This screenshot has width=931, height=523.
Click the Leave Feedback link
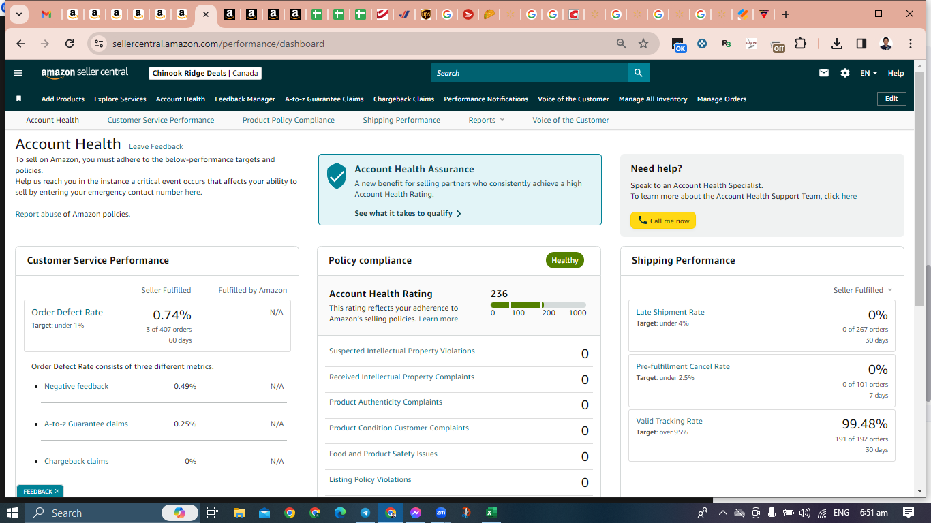click(x=156, y=146)
